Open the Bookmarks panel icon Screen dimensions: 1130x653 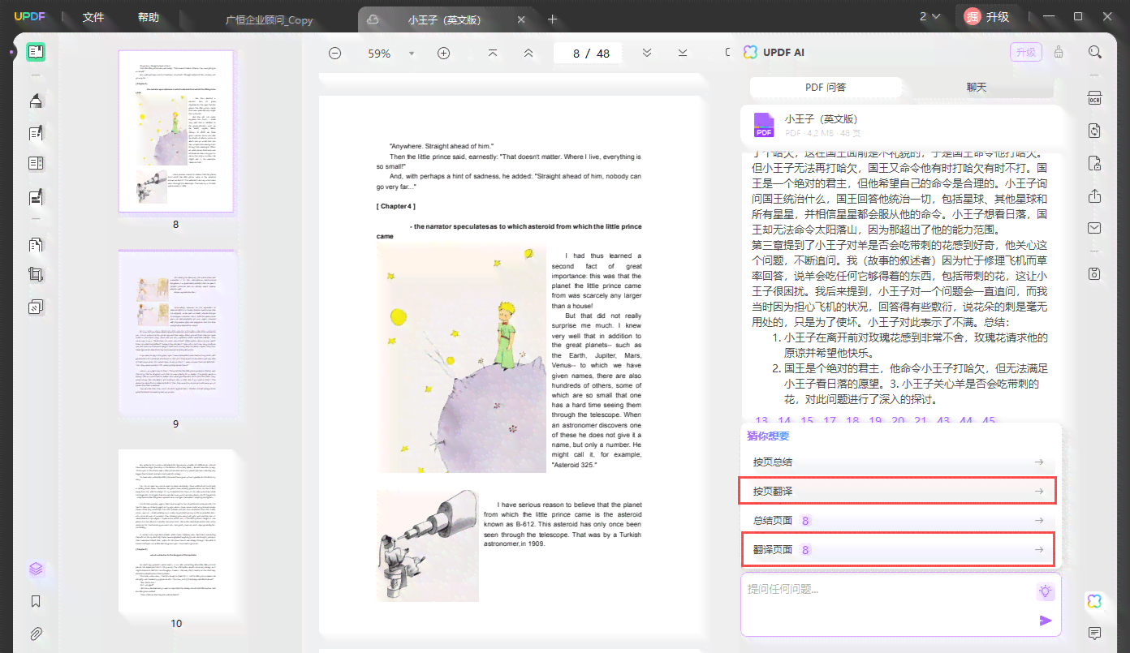(x=35, y=602)
